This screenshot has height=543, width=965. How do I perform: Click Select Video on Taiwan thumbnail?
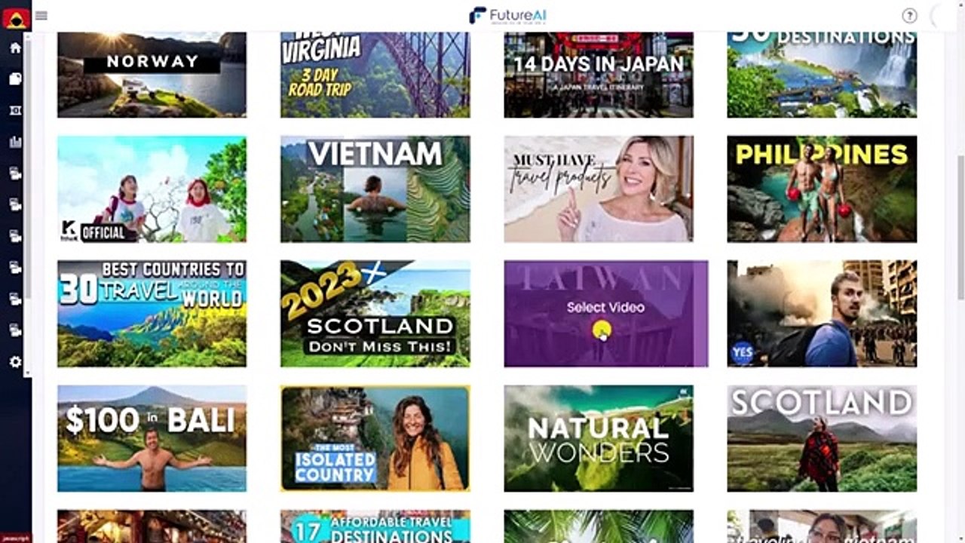coord(605,307)
